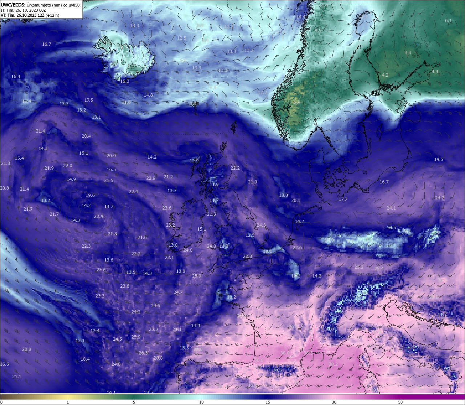Click the 22.6 value on the map

[x=297, y=248]
